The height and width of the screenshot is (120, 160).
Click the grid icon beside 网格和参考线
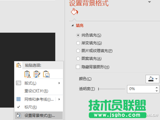[x=19, y=99]
